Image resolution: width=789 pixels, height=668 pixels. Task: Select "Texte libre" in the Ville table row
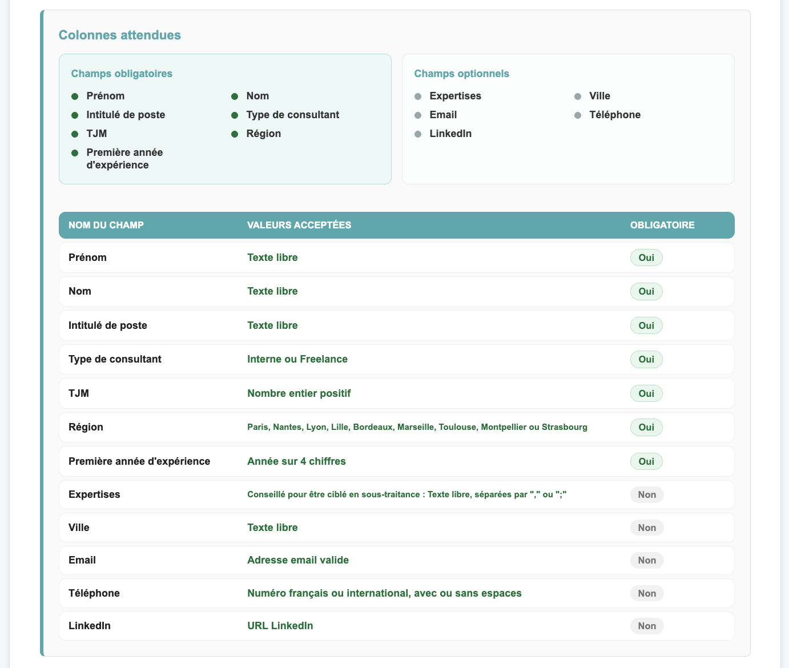click(x=272, y=528)
